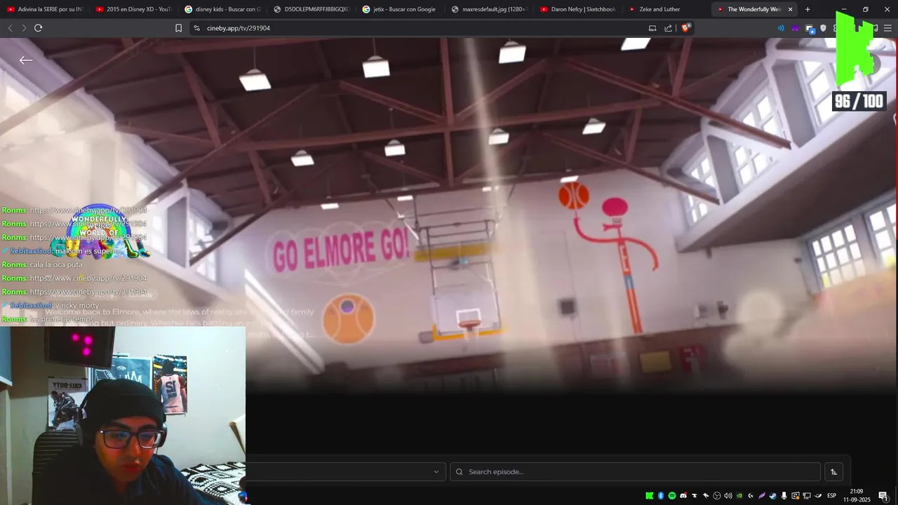Open Discord tray icon

tap(683, 496)
